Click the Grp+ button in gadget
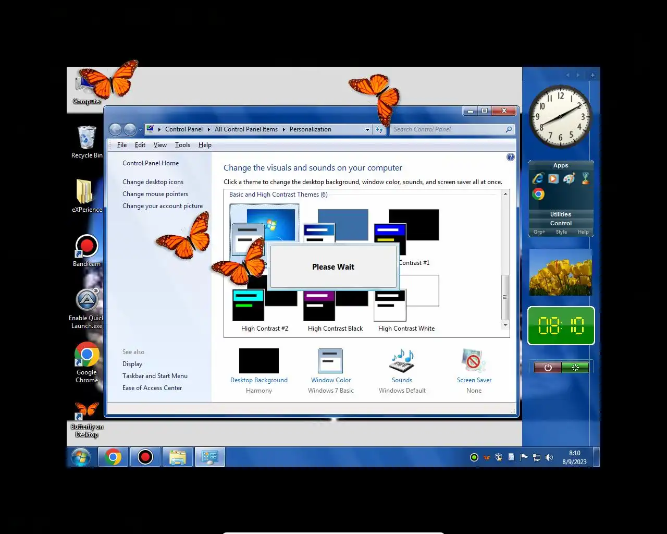This screenshot has height=534, width=667. (x=539, y=232)
